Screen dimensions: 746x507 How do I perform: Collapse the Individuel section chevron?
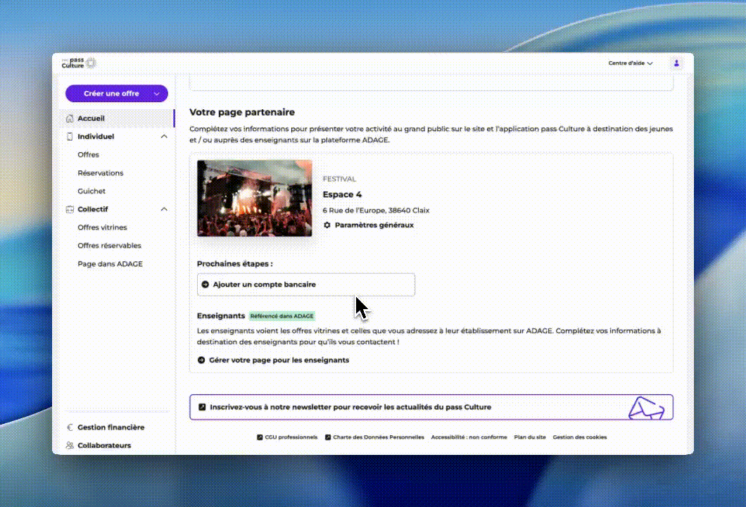pos(164,137)
